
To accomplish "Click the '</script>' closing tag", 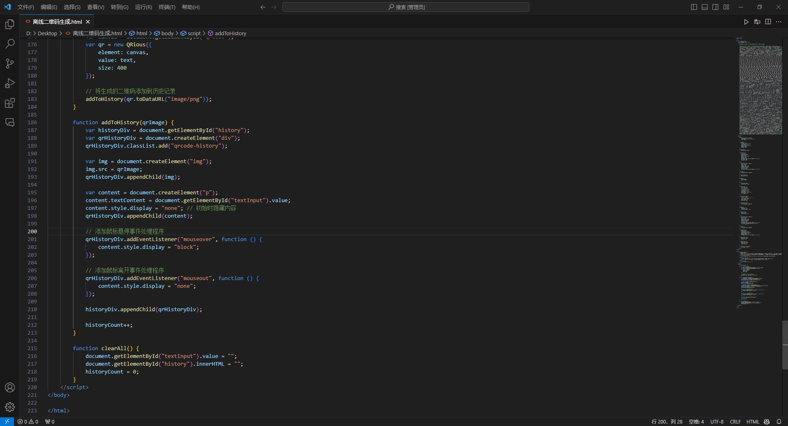I will point(74,387).
